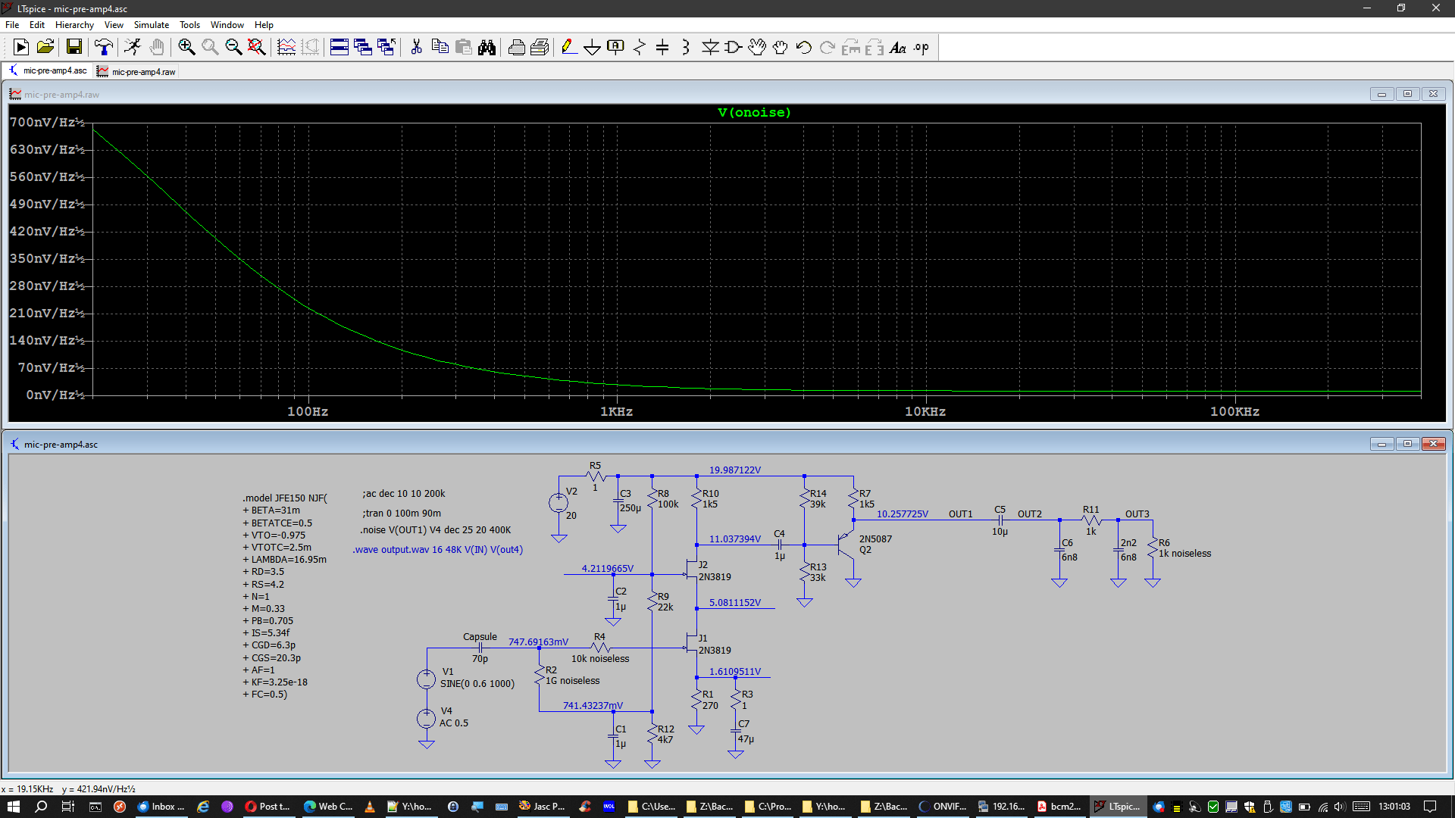Select the .noise V(OUT1) directive text
The image size is (1455, 818).
tap(436, 530)
